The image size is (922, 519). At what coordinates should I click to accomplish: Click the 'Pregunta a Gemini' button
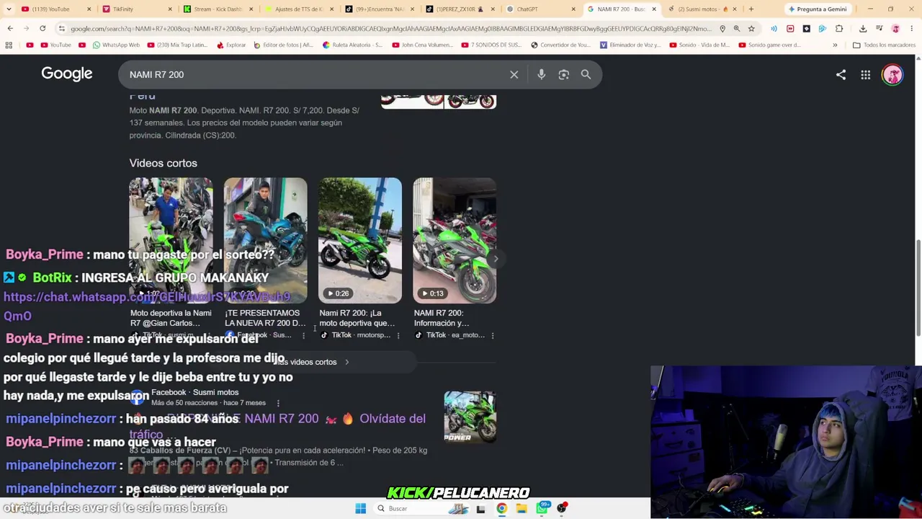(817, 9)
